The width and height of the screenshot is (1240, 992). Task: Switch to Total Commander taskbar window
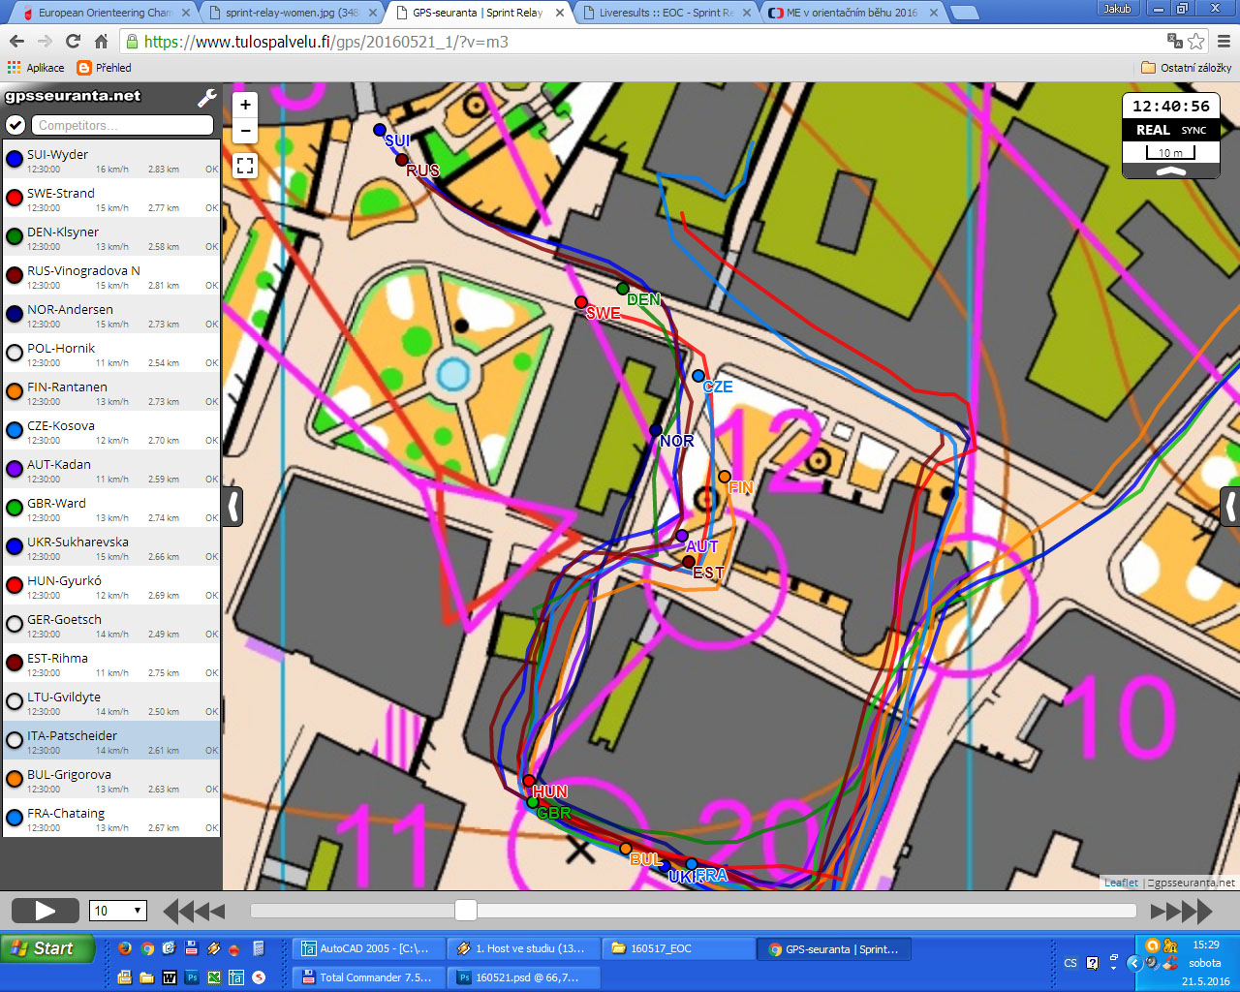(368, 977)
